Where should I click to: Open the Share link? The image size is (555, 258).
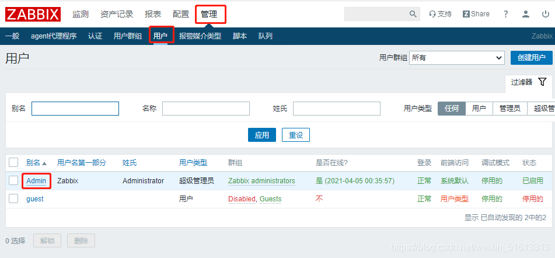click(x=476, y=14)
